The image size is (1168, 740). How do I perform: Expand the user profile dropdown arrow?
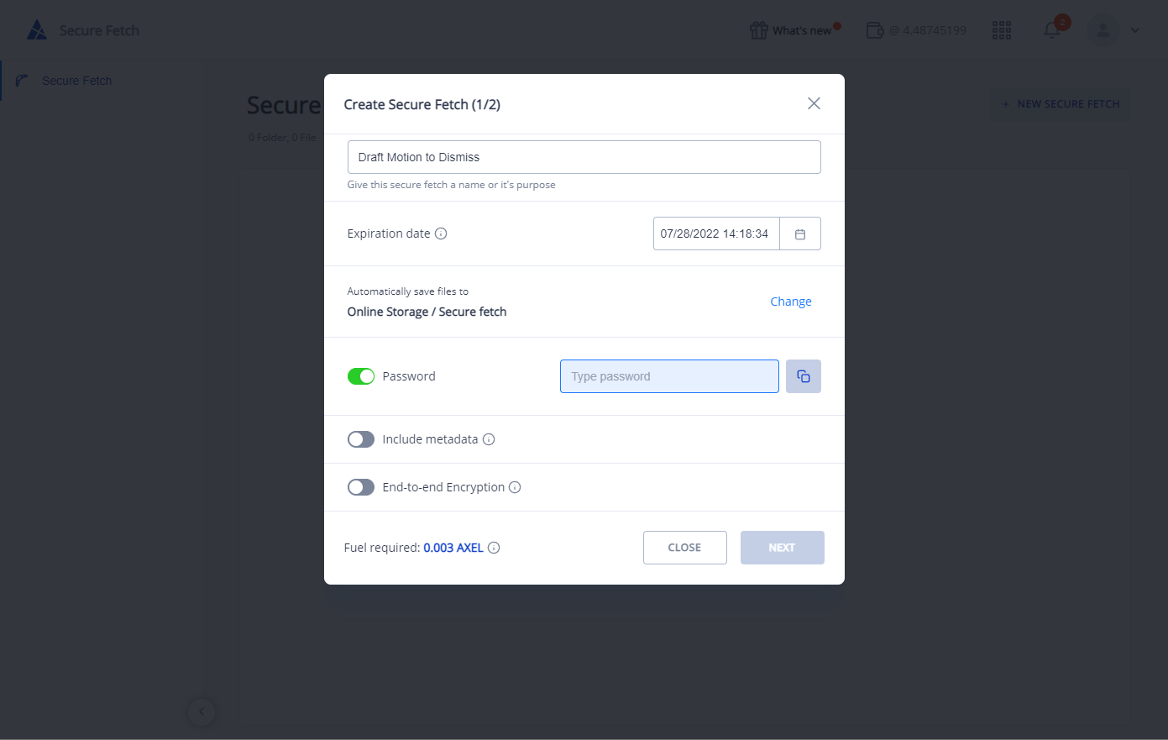point(1135,30)
